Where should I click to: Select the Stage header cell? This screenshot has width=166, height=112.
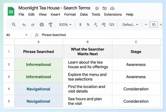[x=136, y=52]
